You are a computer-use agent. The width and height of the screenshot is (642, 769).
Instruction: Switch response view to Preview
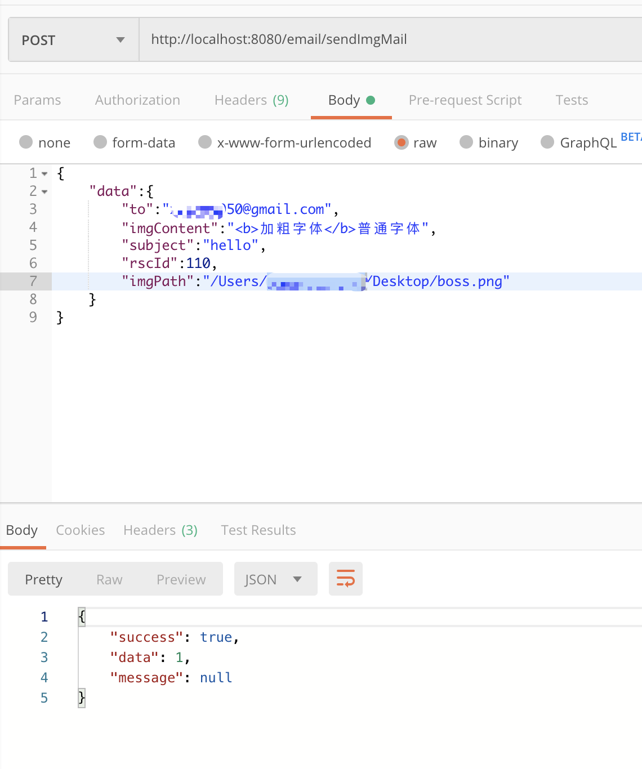click(181, 580)
